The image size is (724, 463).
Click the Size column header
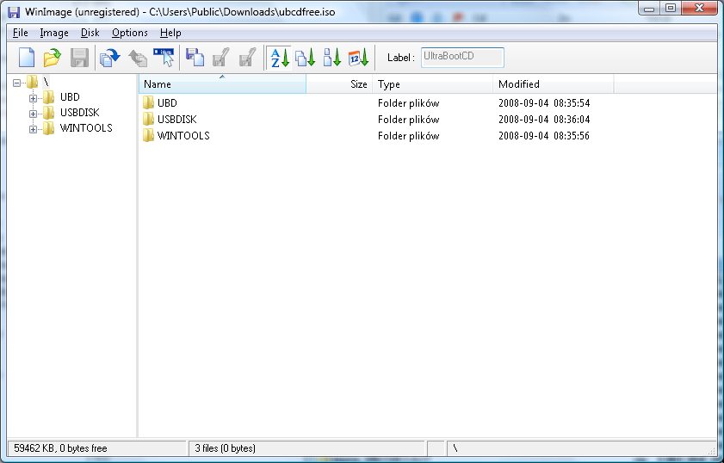pos(339,84)
